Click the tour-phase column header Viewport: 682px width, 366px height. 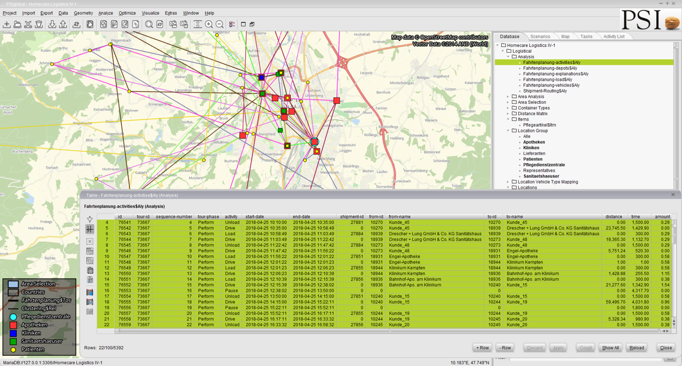point(207,217)
